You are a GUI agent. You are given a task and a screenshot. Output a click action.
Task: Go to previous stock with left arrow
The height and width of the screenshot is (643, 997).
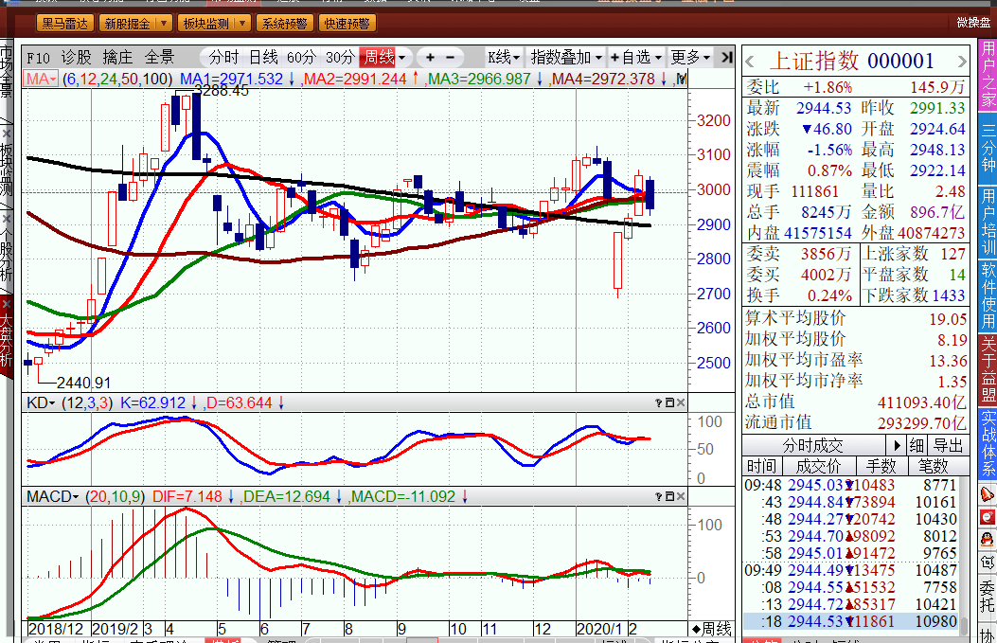click(x=750, y=63)
